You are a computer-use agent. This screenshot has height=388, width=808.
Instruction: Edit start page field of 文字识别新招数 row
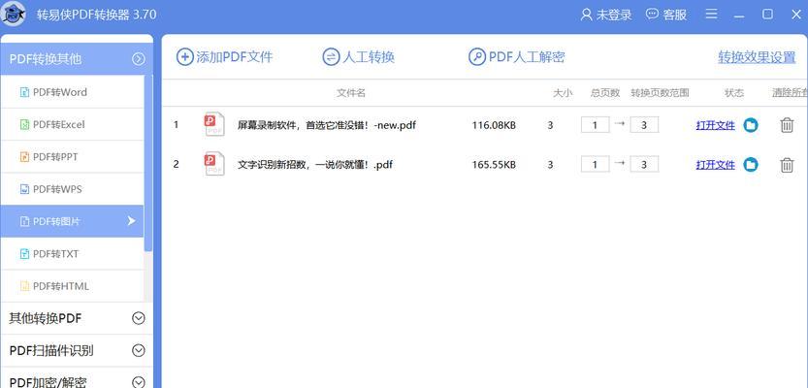click(596, 164)
